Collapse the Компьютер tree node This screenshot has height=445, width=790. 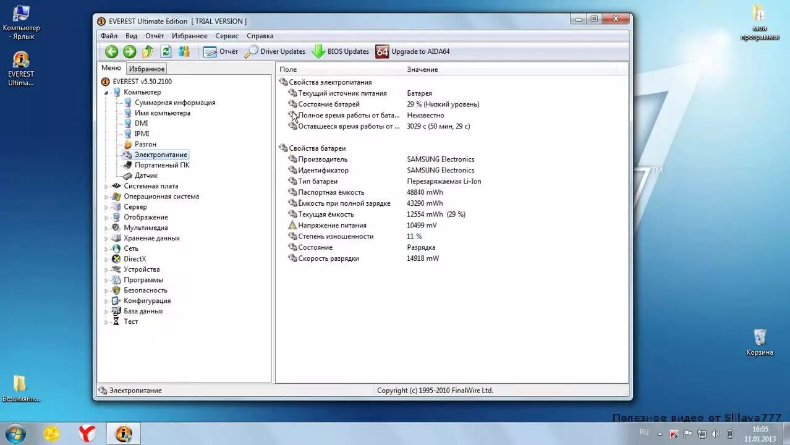click(x=106, y=93)
